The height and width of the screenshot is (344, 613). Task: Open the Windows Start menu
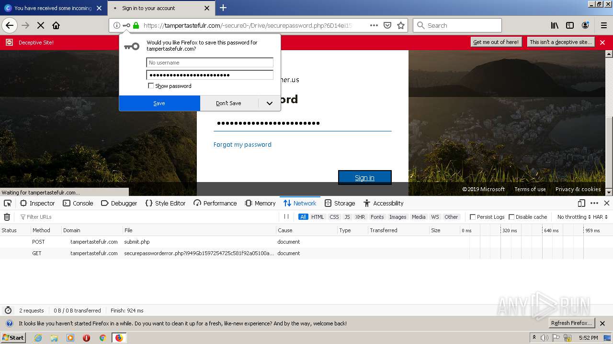pos(13,338)
